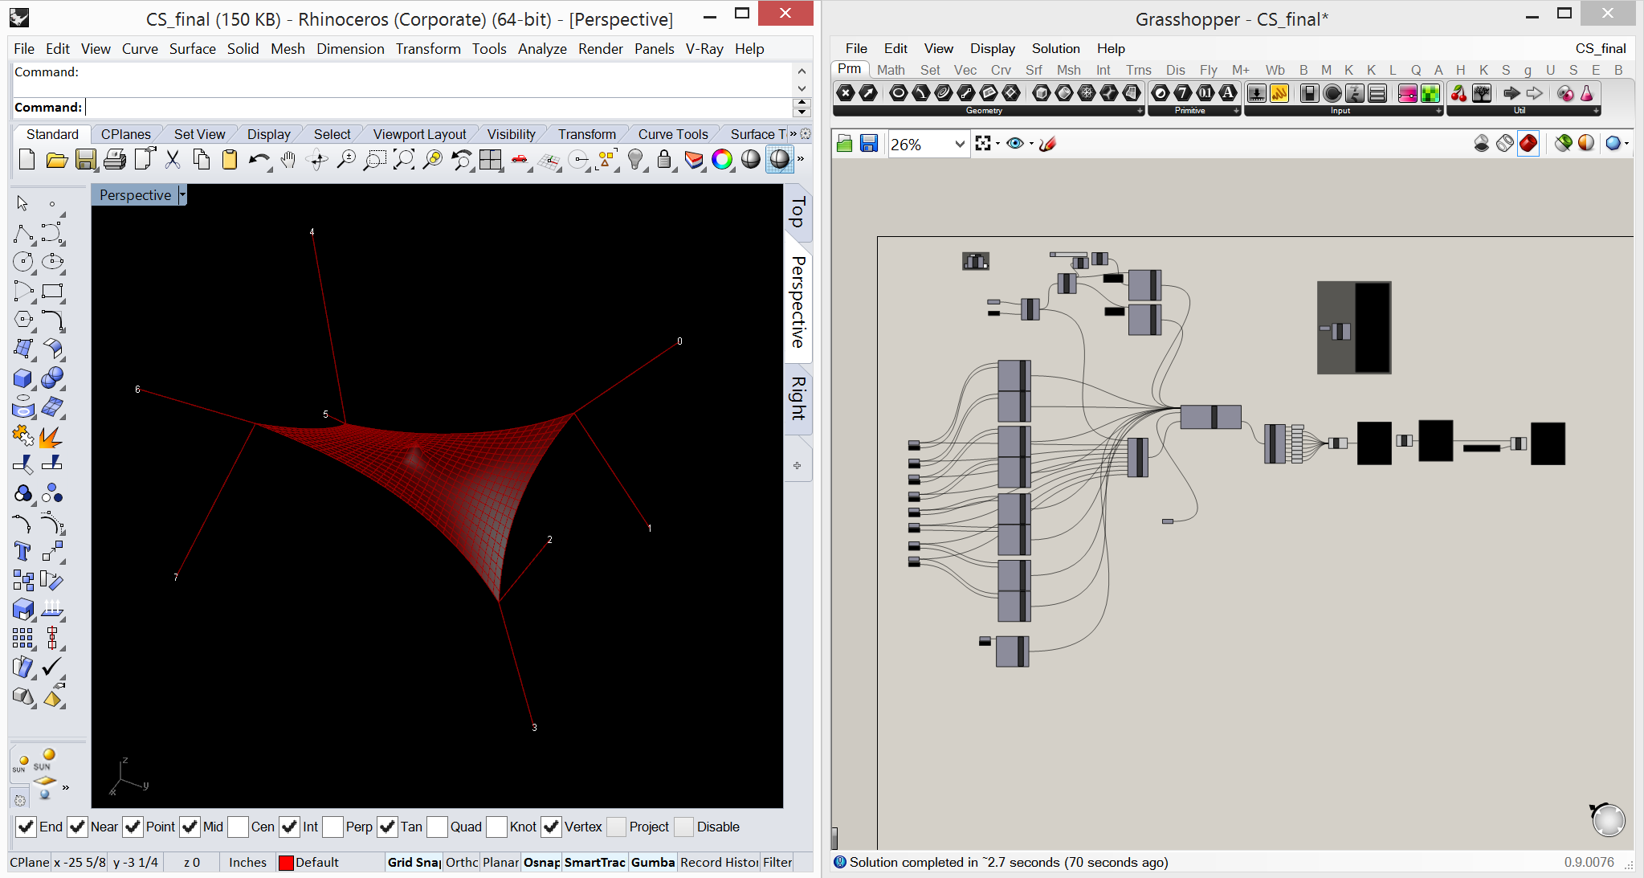Click the Pan hand icon in Standard toolbar
The width and height of the screenshot is (1644, 878).
click(x=288, y=160)
